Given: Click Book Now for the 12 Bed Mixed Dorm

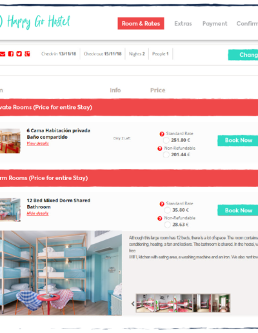Looking at the screenshot, I should pos(238,210).
